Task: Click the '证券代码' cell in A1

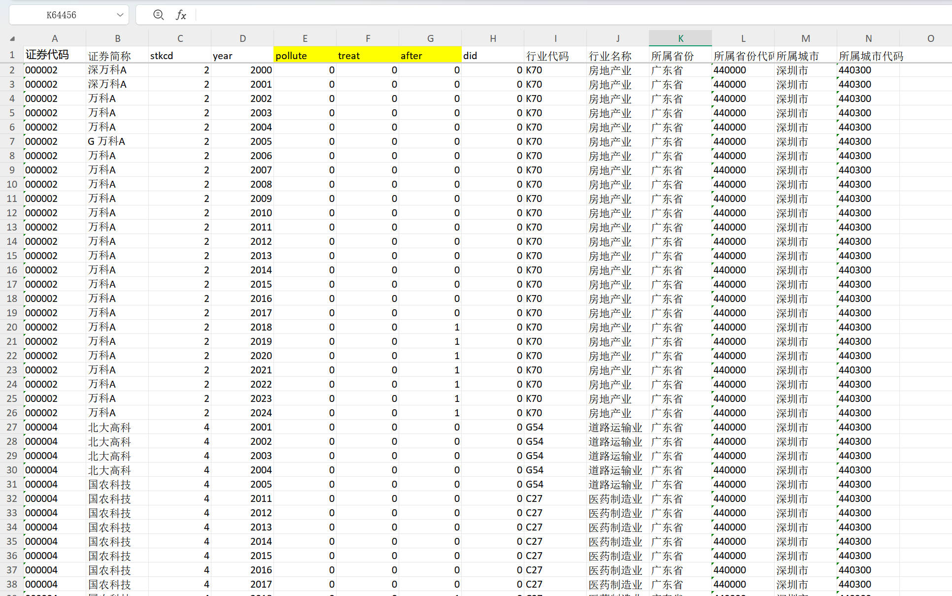Action: coord(54,55)
